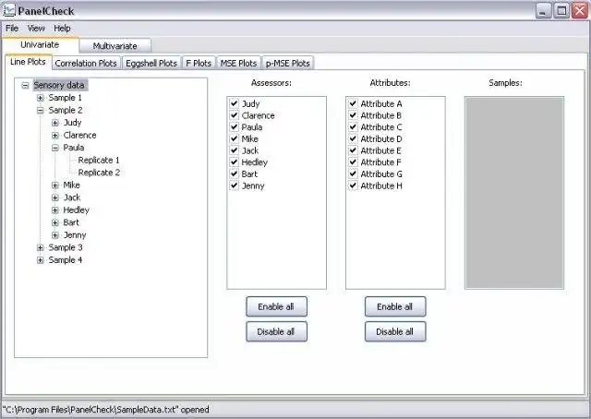Expand the Sample 4 tree node

coord(41,260)
